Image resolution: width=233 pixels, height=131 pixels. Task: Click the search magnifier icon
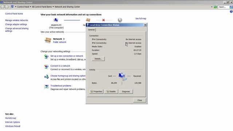coord(231,7)
